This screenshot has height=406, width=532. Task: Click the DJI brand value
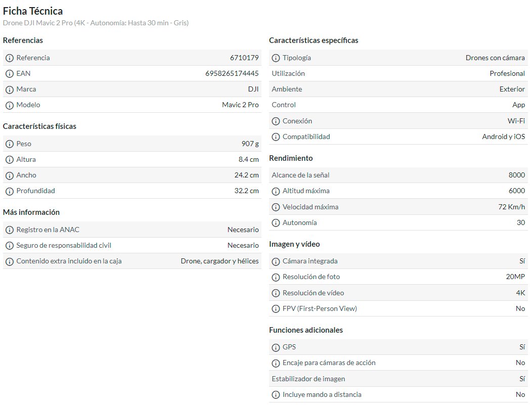(x=253, y=89)
